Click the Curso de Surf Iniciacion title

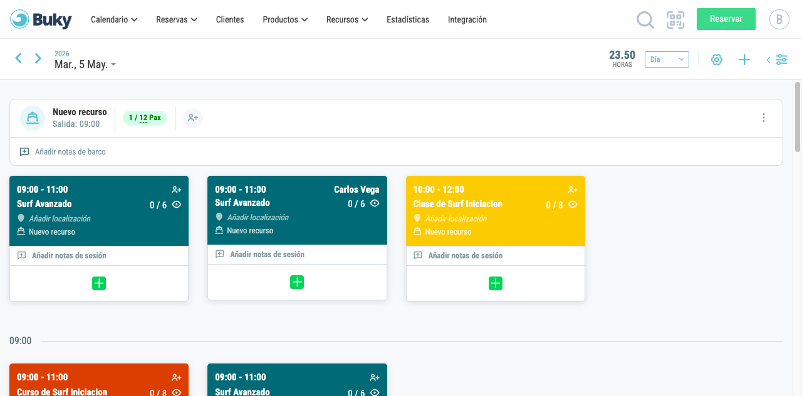(62, 392)
